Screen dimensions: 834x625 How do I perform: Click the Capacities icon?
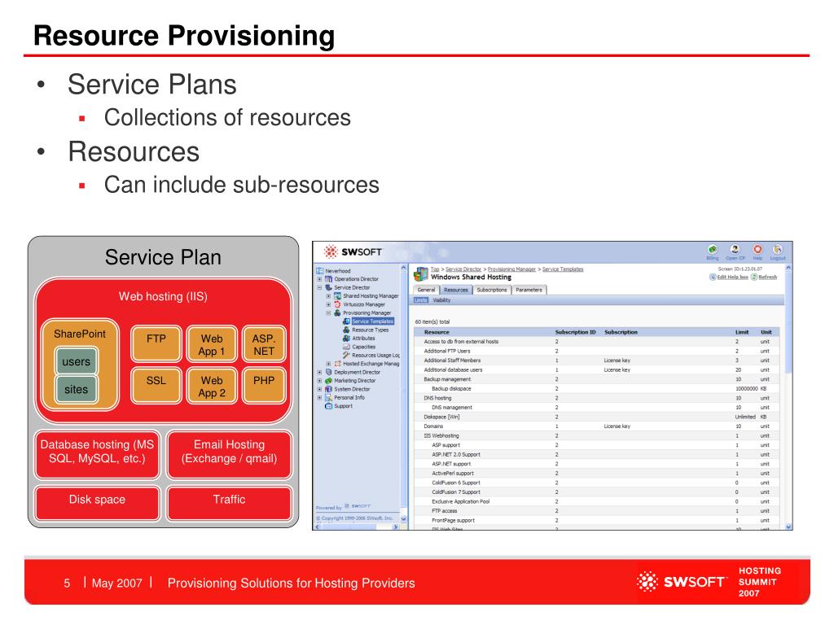click(x=346, y=347)
